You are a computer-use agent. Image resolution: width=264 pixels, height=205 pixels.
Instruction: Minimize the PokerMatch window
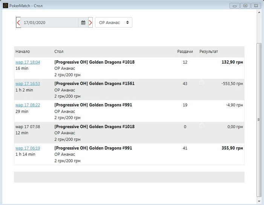tap(235, 6)
